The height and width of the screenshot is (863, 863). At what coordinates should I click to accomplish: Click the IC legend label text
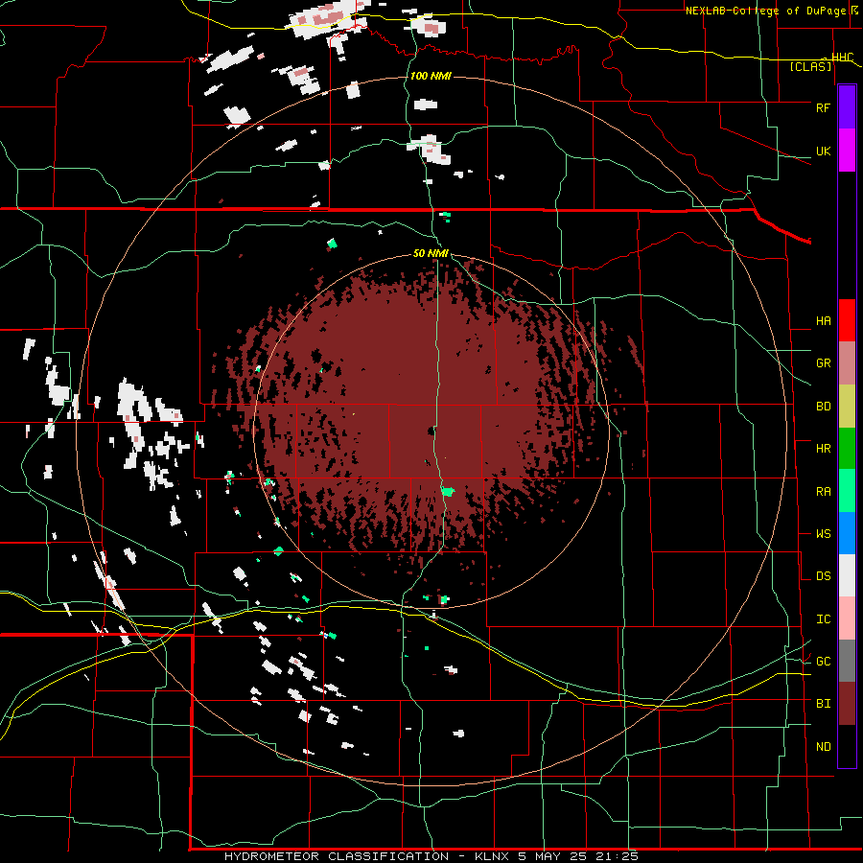[x=823, y=618]
